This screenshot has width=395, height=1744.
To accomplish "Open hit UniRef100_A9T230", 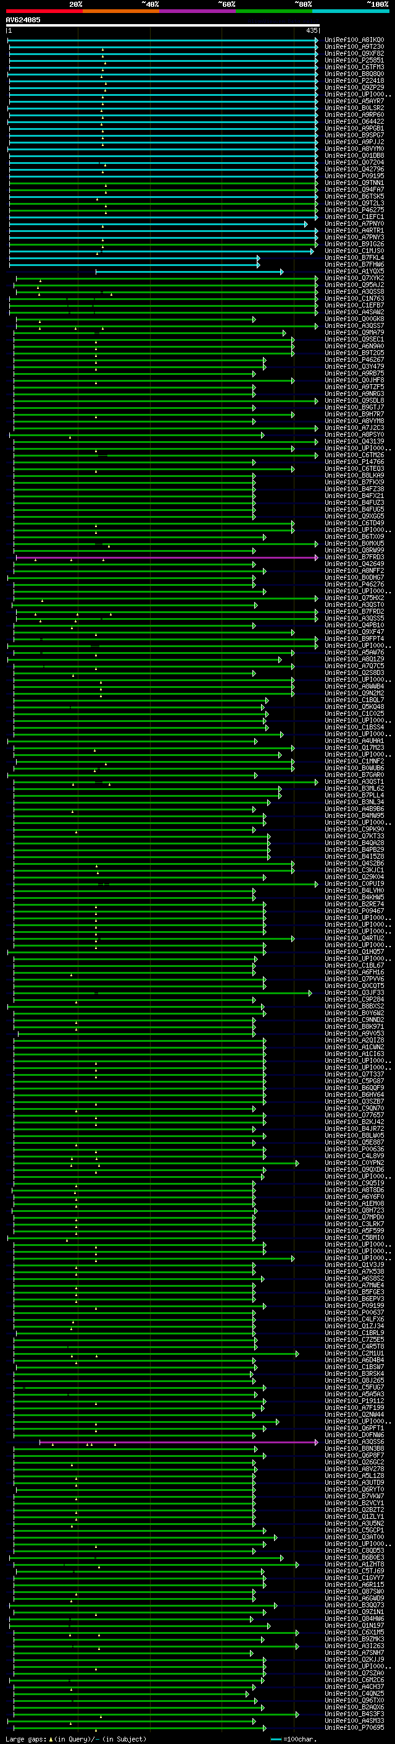I will point(354,47).
